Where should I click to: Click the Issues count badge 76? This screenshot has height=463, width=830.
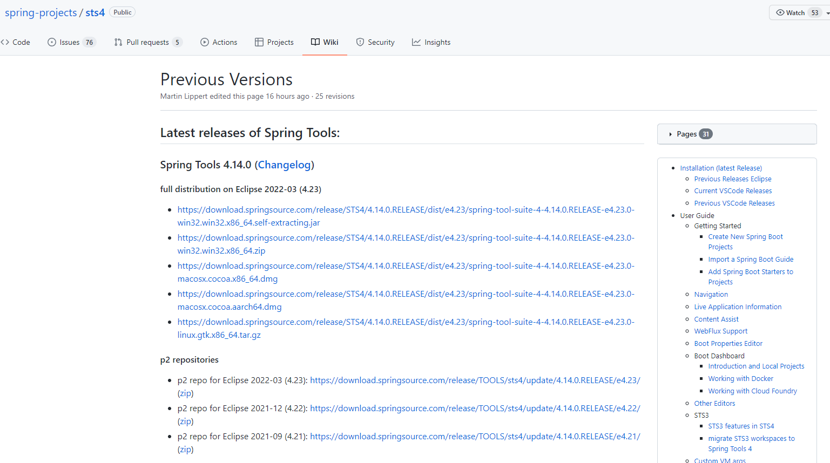click(x=89, y=42)
